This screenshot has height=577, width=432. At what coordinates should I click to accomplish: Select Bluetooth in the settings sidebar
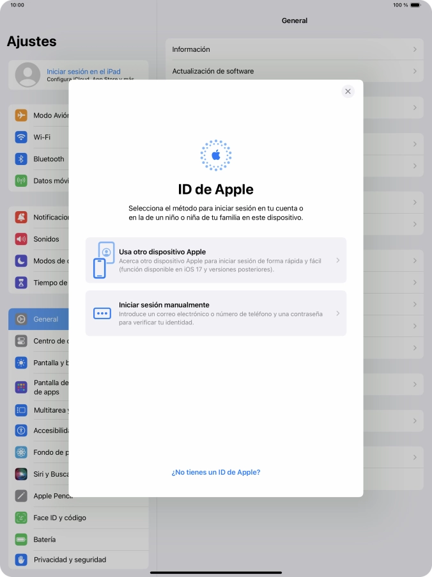(x=38, y=159)
